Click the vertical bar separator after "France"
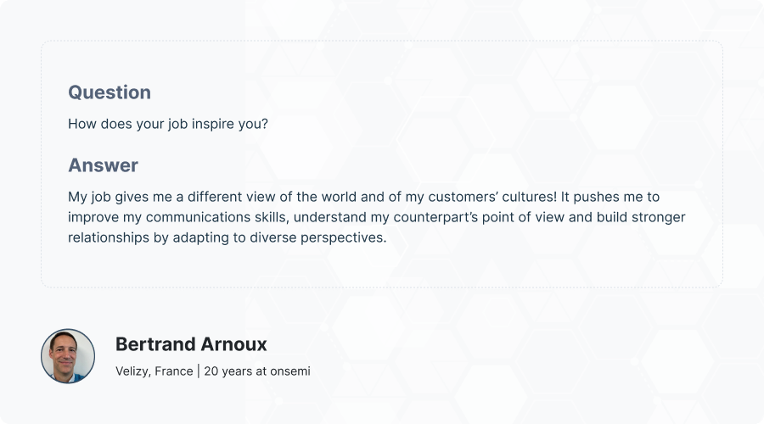Viewport: 764px width, 424px height. [198, 371]
